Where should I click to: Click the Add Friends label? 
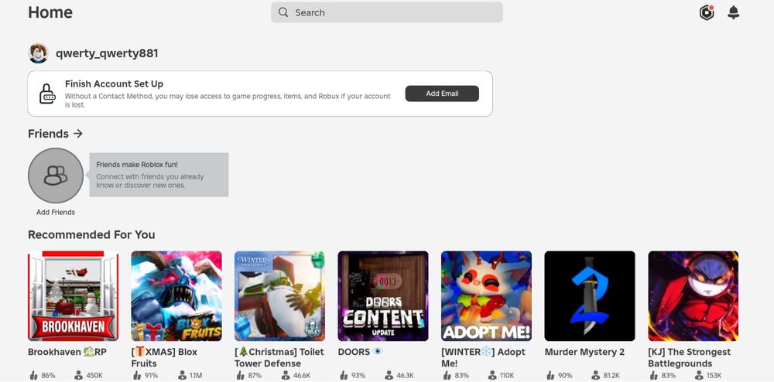pyautogui.click(x=56, y=213)
